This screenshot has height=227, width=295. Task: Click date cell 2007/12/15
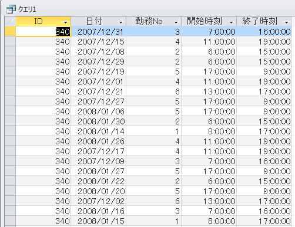point(99,42)
